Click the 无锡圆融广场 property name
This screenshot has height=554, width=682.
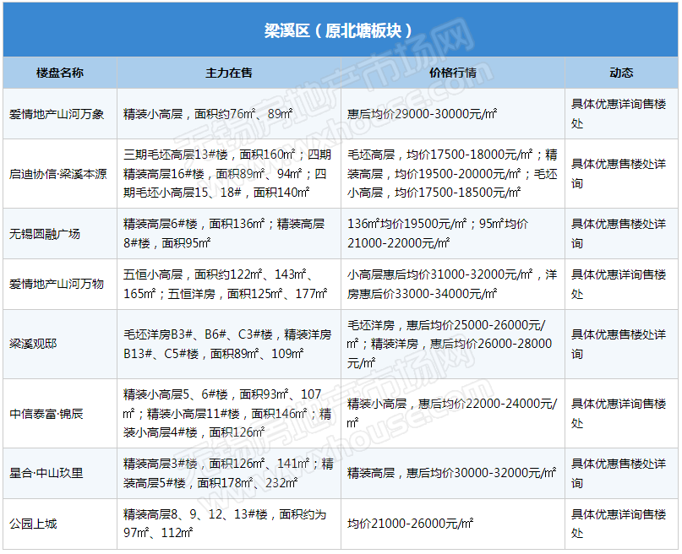[x=45, y=234]
